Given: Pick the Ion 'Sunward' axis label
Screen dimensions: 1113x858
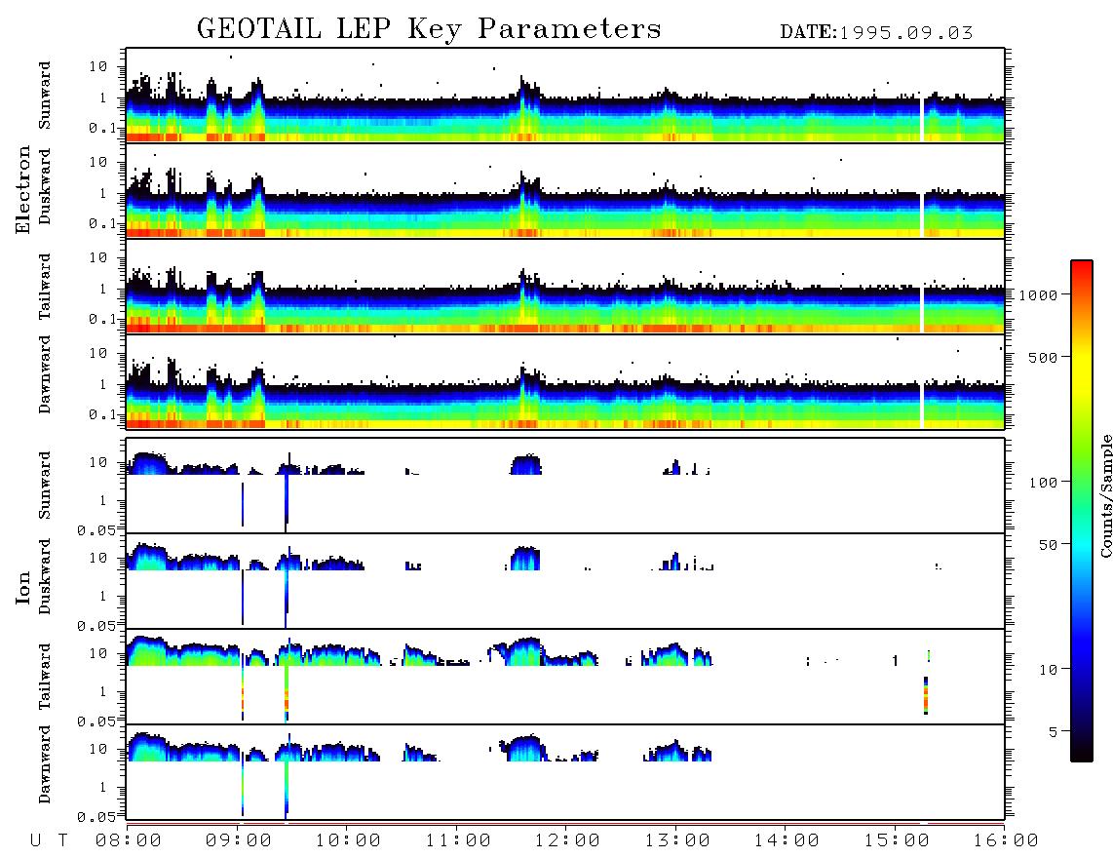Looking at the screenshot, I should pos(45,486).
